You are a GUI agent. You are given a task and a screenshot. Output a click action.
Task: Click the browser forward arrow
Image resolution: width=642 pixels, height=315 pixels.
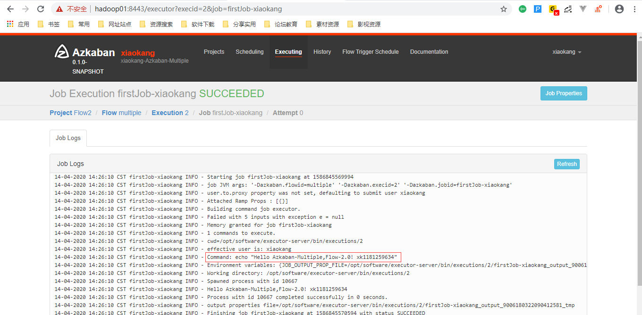25,9
